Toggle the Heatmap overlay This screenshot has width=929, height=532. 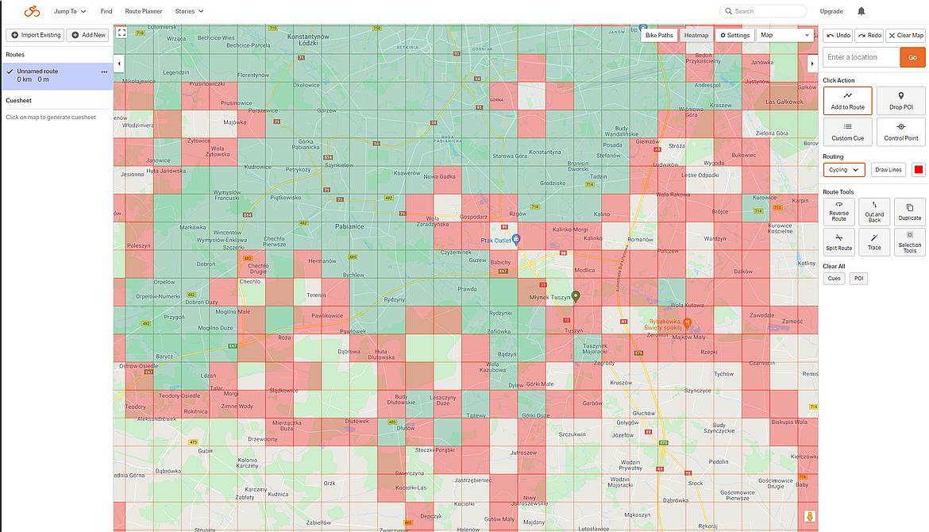696,35
